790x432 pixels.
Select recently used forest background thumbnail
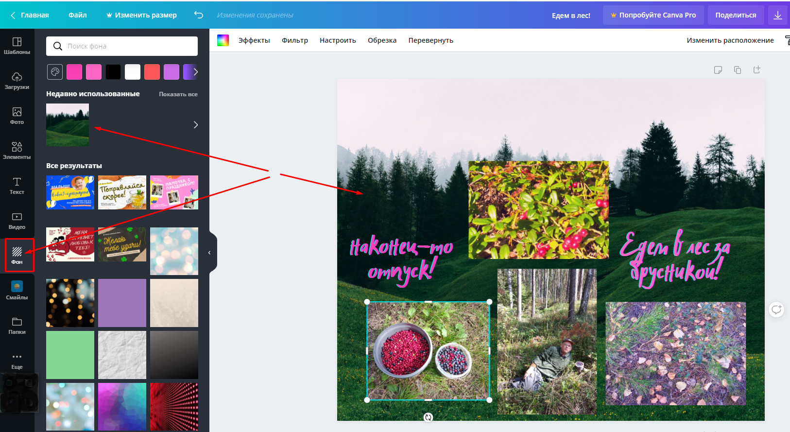point(68,125)
